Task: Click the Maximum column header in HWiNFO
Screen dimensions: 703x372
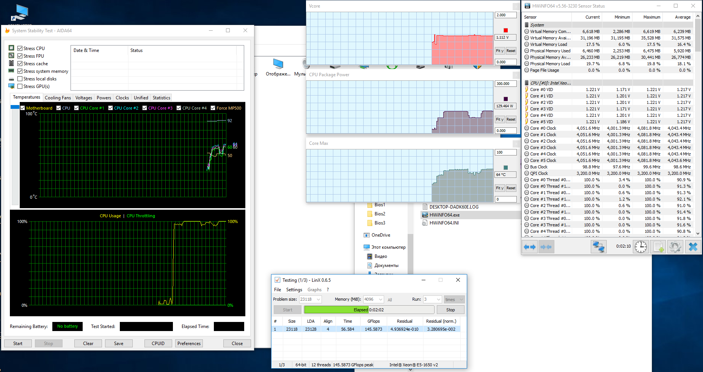Action: pyautogui.click(x=652, y=17)
